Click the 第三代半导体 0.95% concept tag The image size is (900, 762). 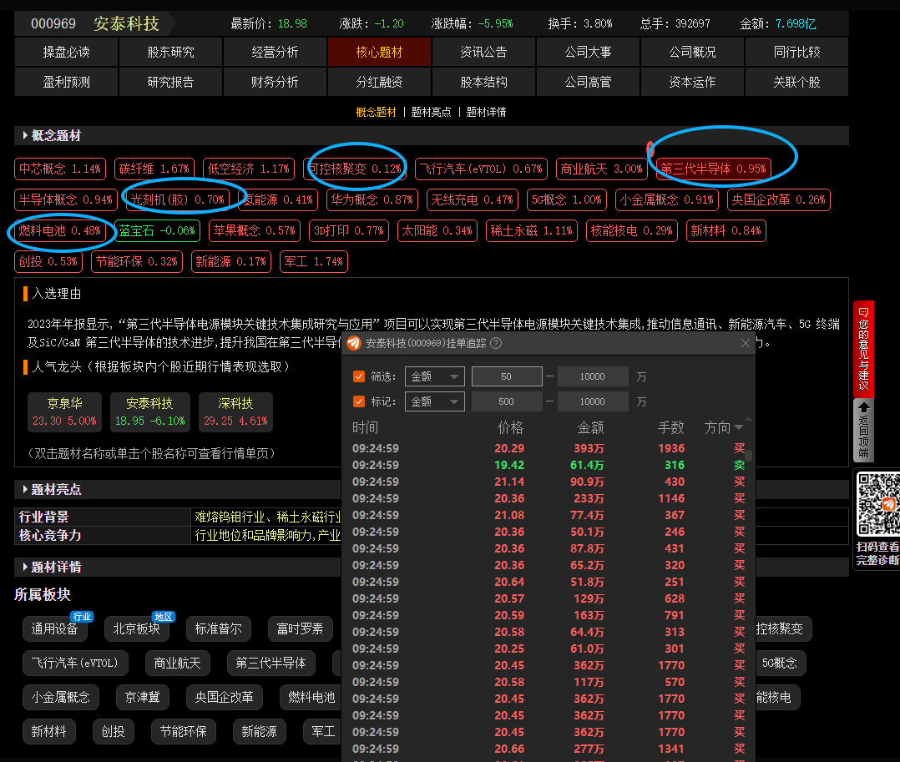pyautogui.click(x=714, y=169)
